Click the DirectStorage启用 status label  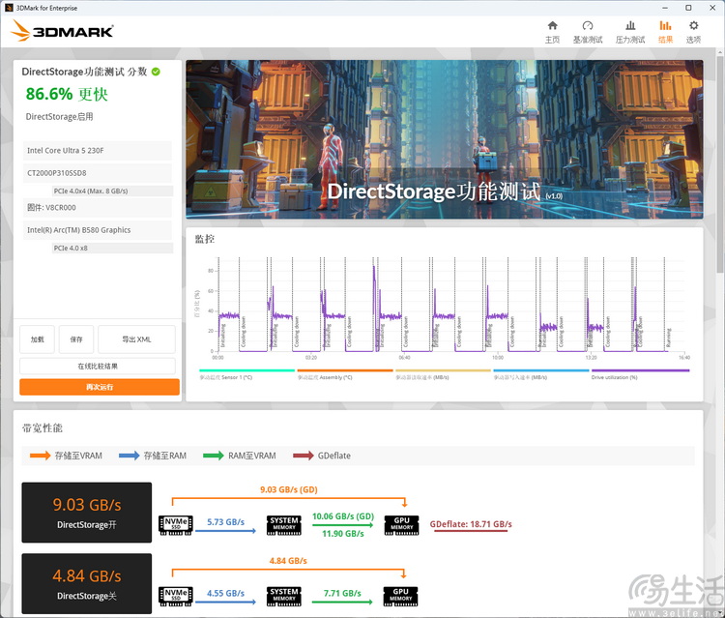(x=59, y=117)
